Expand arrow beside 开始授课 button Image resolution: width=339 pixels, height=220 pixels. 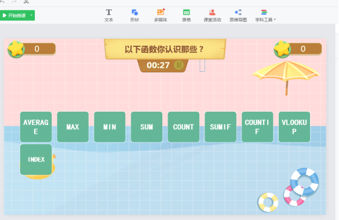(x=31, y=15)
